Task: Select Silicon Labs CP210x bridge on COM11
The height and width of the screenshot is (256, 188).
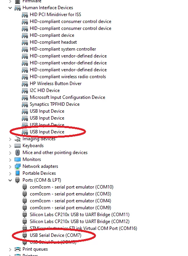Action: [79, 215]
